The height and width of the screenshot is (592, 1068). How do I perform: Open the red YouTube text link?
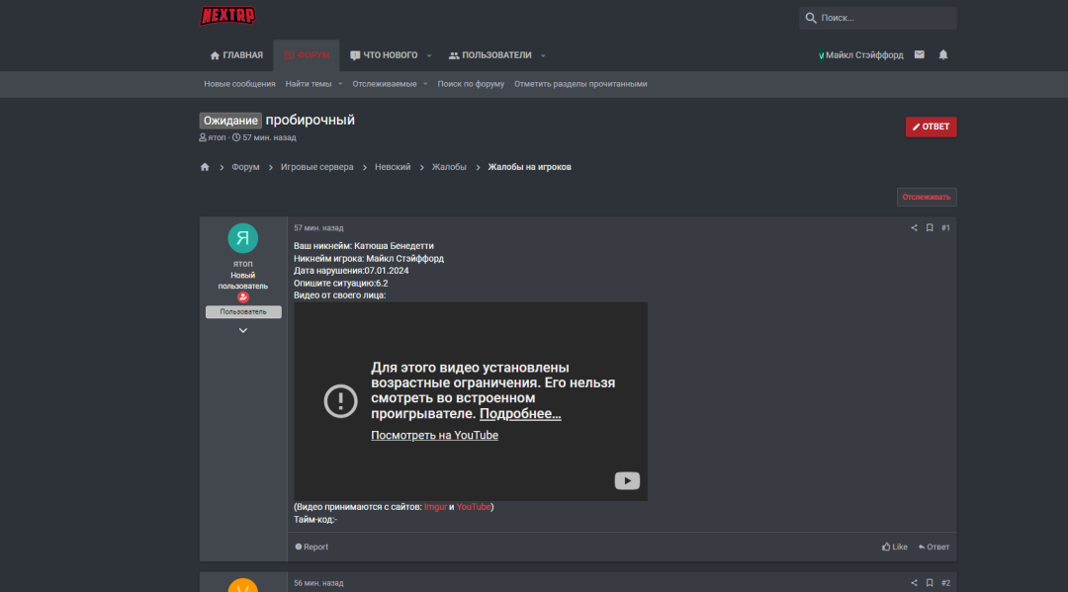click(x=474, y=507)
